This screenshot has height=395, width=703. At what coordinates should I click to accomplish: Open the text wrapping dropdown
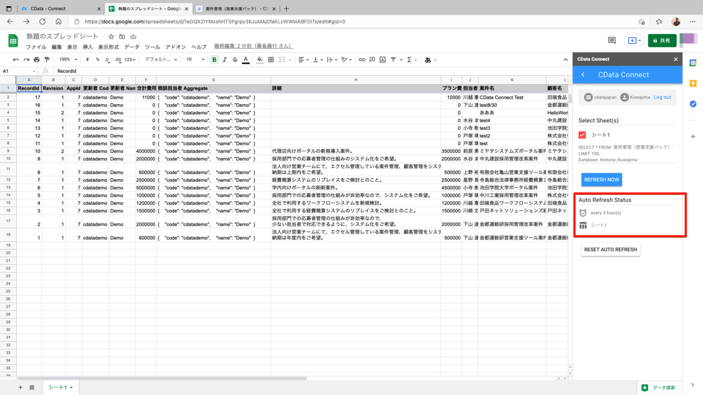tap(331, 60)
